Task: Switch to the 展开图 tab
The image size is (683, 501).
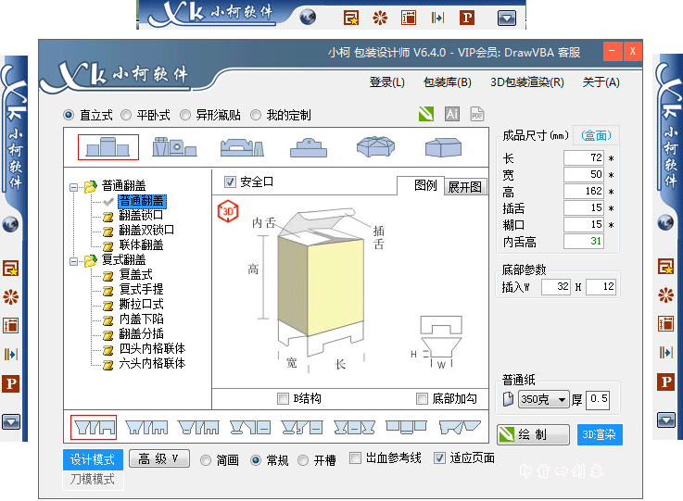Action: (464, 186)
